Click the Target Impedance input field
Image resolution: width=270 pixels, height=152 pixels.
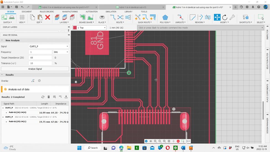(40, 58)
